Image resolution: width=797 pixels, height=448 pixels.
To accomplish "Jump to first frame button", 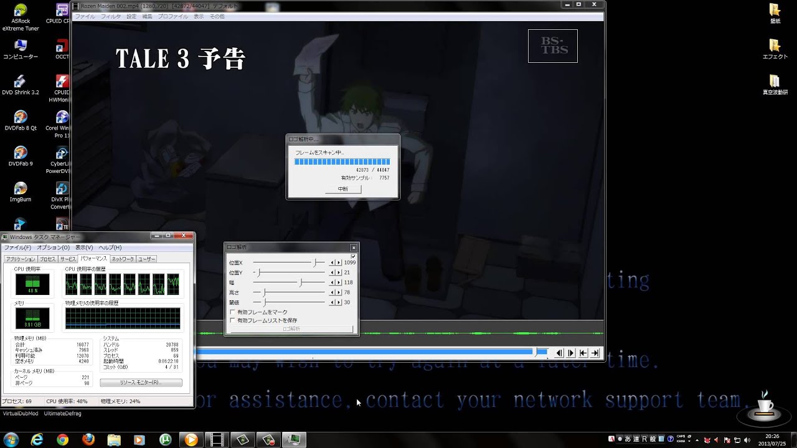I will [583, 353].
